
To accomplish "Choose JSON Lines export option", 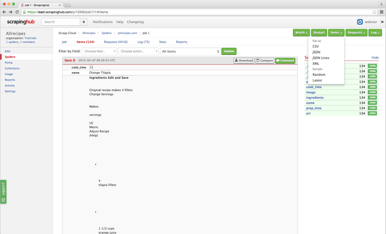I will tap(320, 58).
